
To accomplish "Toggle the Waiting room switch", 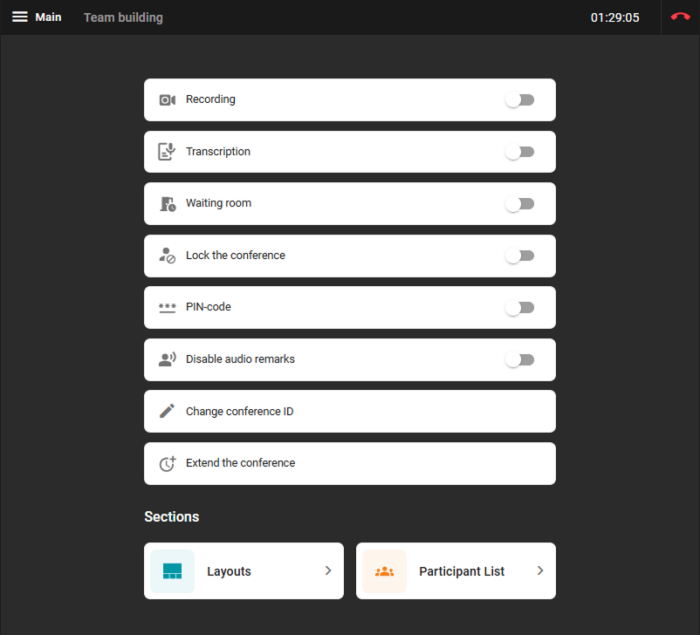I will point(519,203).
